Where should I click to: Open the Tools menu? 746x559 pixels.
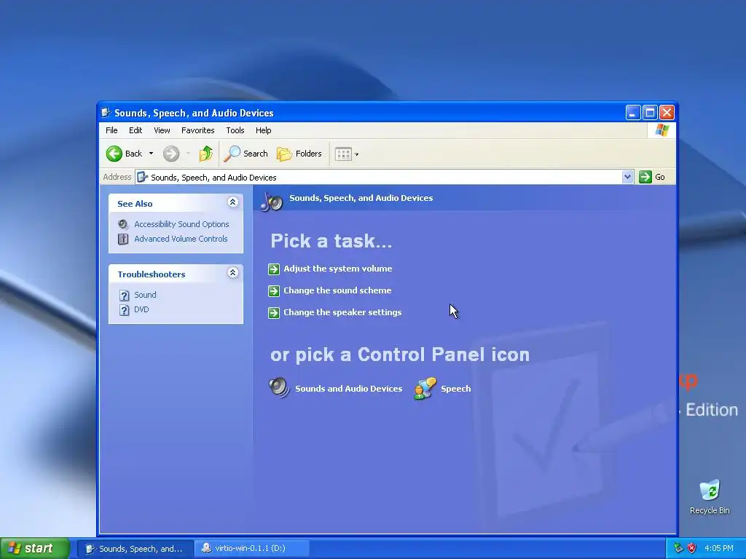[235, 130]
